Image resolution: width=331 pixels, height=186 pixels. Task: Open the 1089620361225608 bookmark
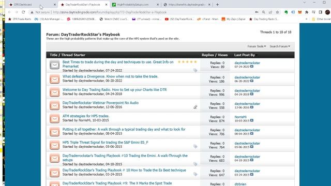coord(82,19)
